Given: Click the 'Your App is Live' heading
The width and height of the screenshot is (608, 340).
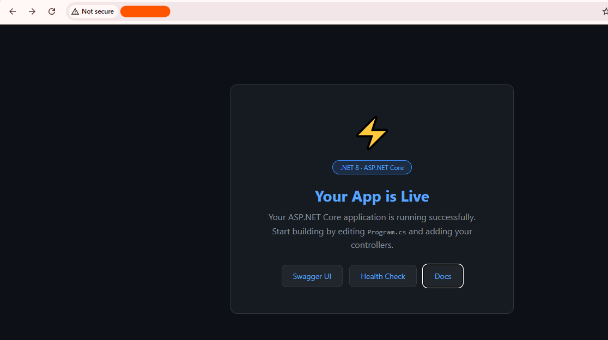Looking at the screenshot, I should (x=372, y=197).
